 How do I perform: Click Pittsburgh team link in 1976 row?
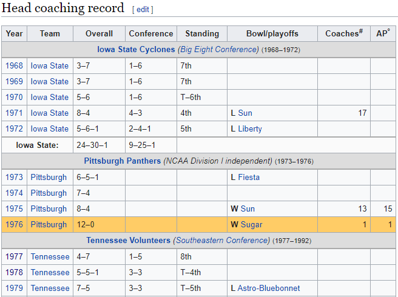coord(49,224)
